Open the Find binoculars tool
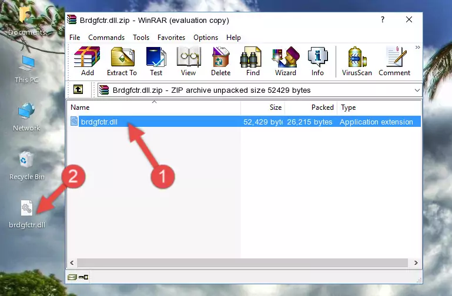The image size is (452, 296). tap(253, 61)
